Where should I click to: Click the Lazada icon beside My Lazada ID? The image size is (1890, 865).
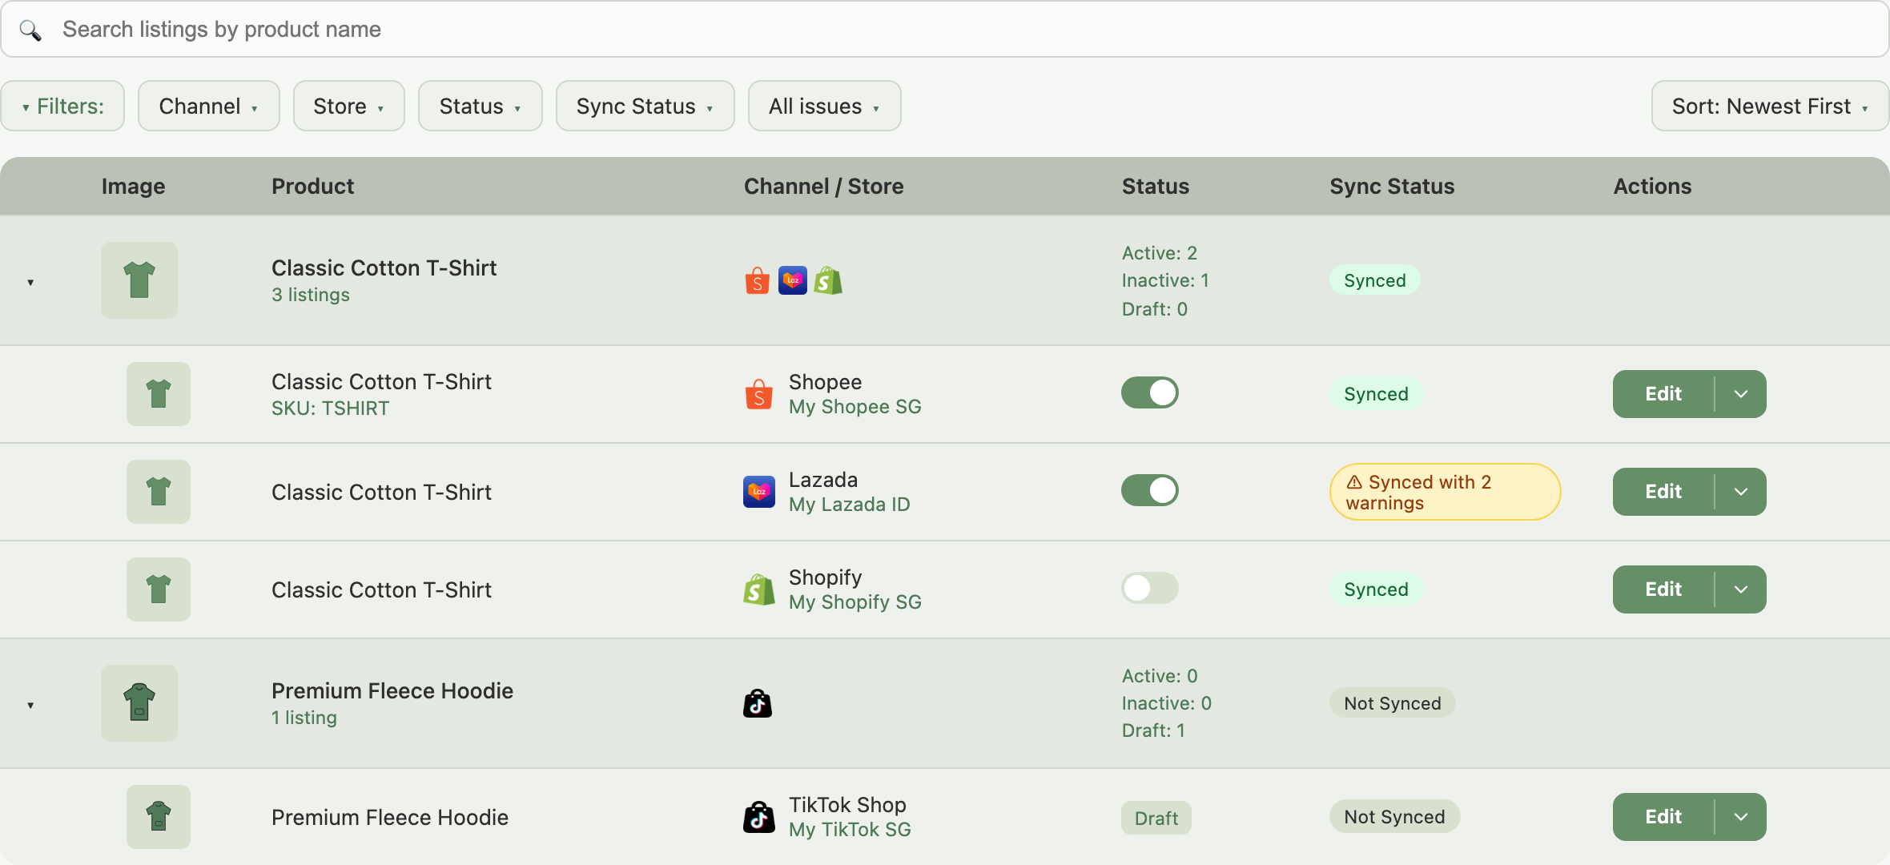759,492
